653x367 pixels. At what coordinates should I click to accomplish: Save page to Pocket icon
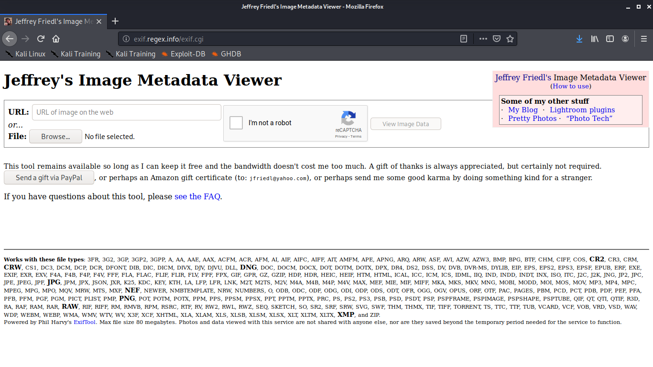tap(497, 39)
